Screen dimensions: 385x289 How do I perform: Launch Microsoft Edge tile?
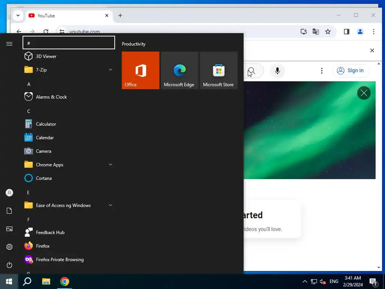[179, 70]
